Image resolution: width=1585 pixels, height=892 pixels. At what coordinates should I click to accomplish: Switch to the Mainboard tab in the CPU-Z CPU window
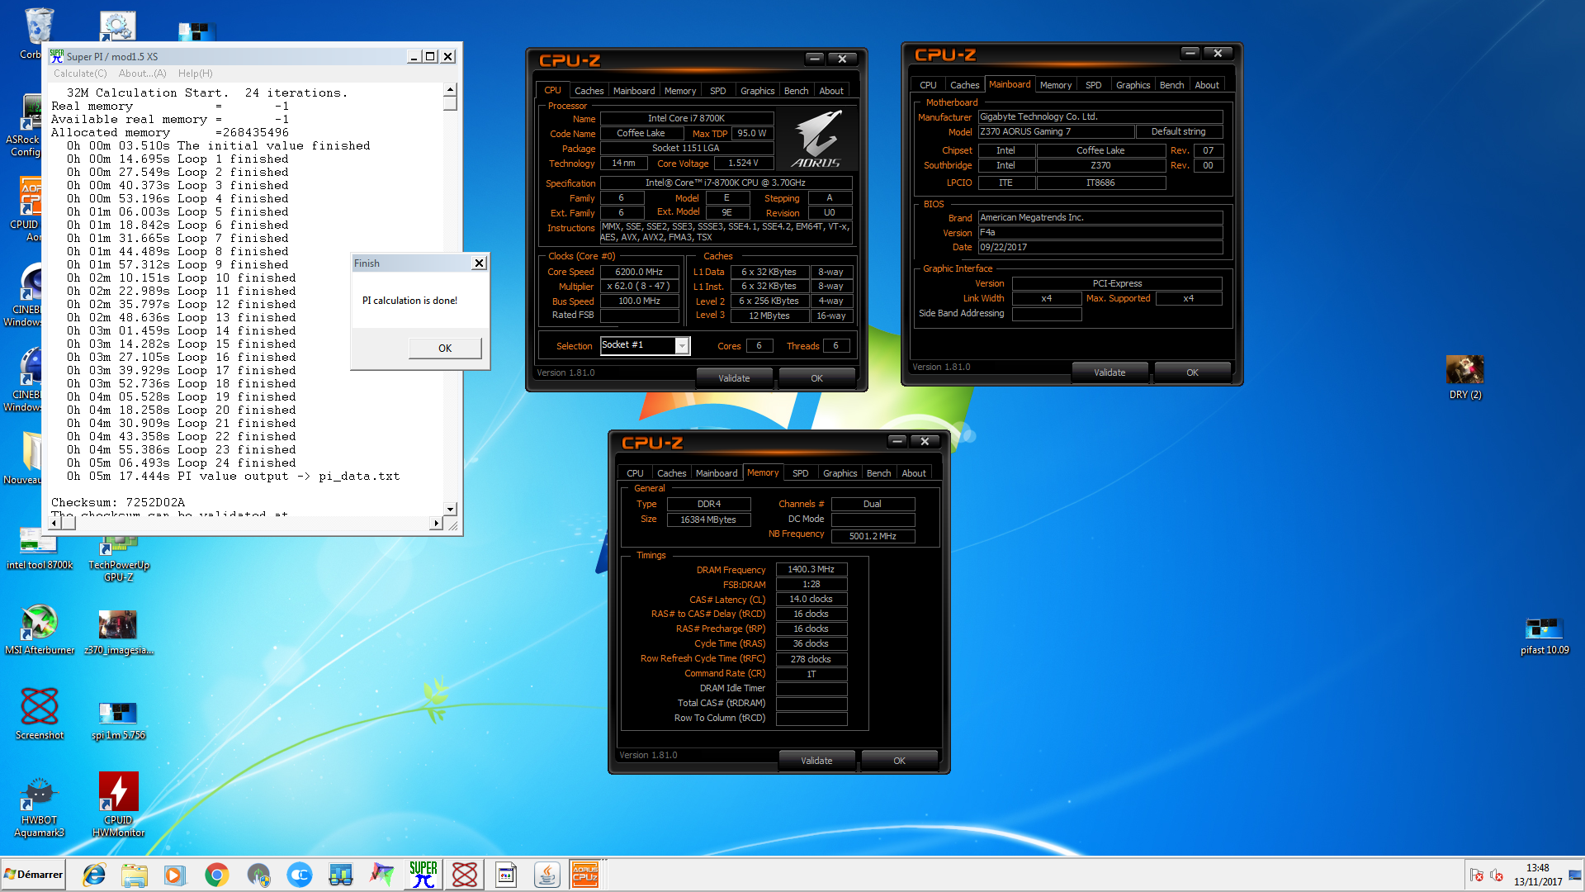point(634,91)
